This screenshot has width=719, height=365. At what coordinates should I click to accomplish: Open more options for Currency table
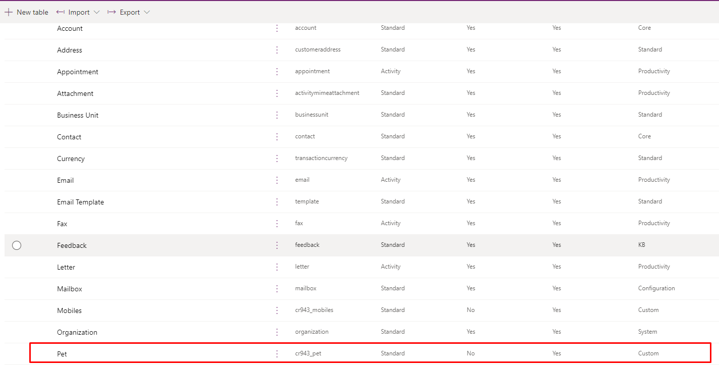pyautogui.click(x=277, y=159)
